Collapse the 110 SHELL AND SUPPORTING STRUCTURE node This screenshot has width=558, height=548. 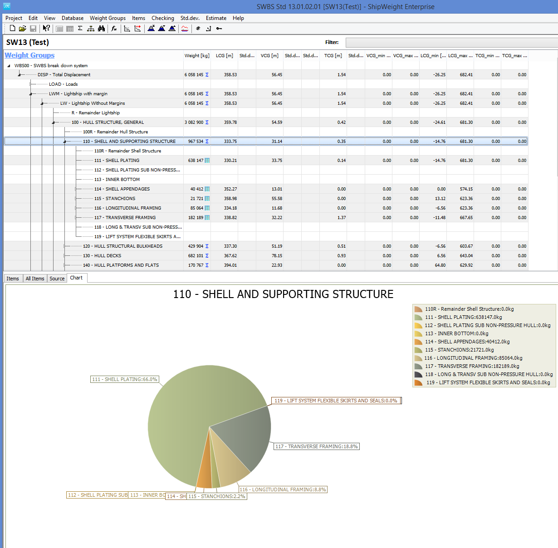pos(65,142)
